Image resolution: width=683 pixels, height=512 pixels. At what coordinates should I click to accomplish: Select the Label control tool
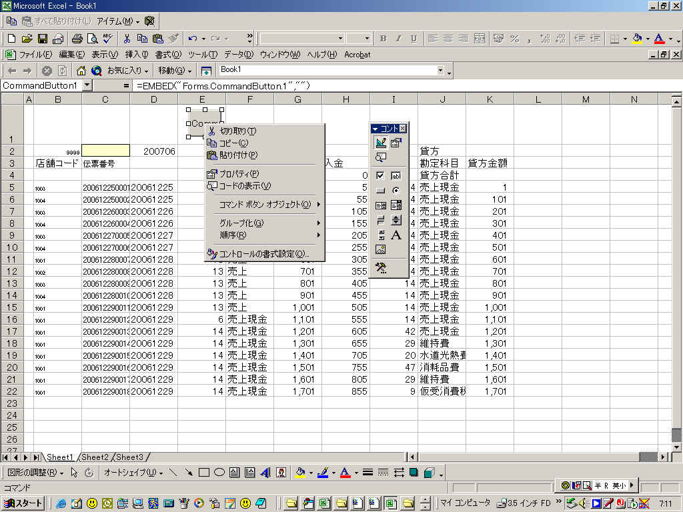396,235
